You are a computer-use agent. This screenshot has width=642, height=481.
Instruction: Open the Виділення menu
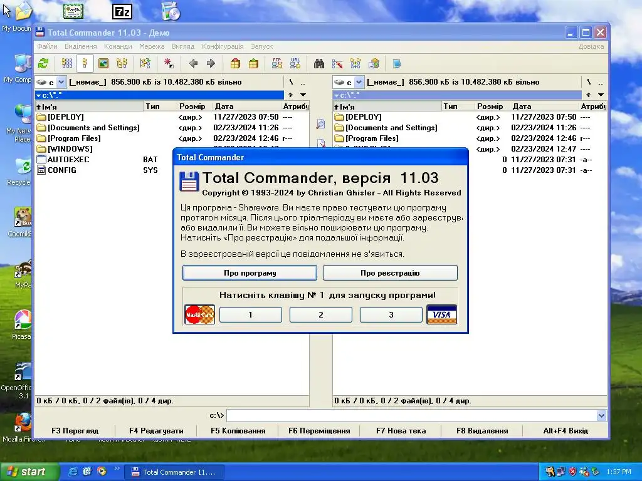81,46
